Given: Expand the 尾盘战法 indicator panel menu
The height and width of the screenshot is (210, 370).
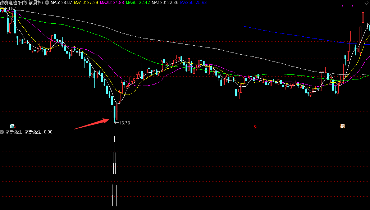Looking at the screenshot, I should click(x=2, y=132).
